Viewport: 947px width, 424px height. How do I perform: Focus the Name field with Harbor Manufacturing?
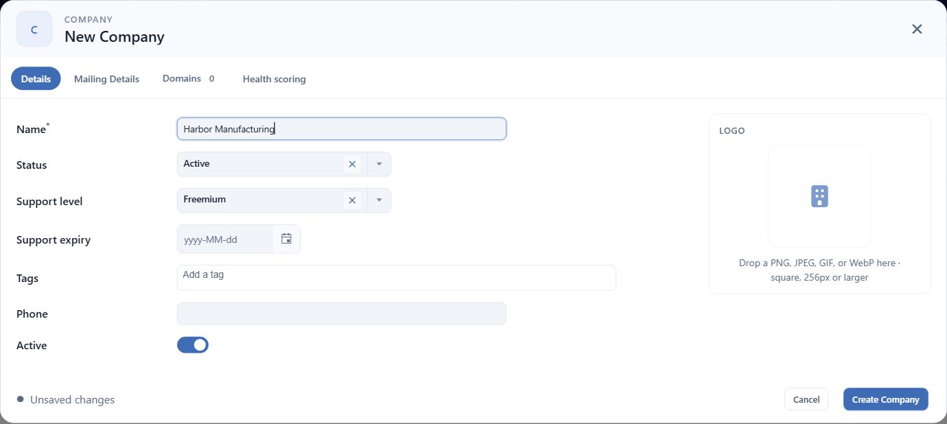[342, 129]
